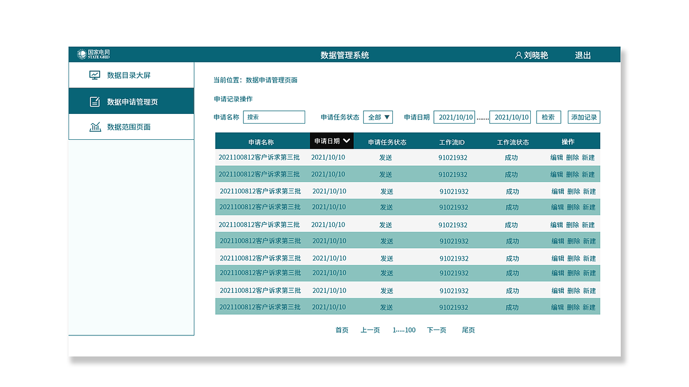This screenshot has height=387, width=689.
Task: Click the first 2021/10/10 date field
Action: pyautogui.click(x=455, y=117)
